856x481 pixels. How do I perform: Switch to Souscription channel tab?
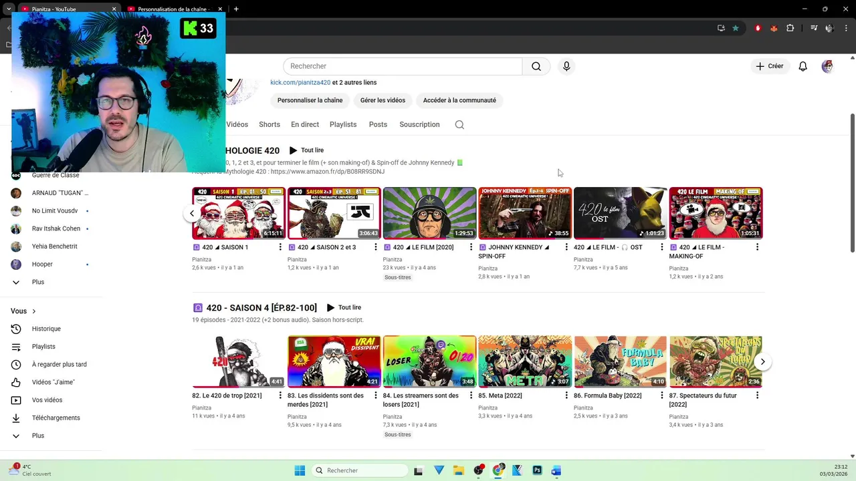(x=419, y=124)
